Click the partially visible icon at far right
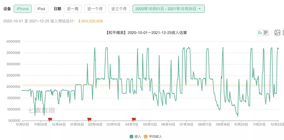The width and height of the screenshot is (284, 140). (283, 33)
